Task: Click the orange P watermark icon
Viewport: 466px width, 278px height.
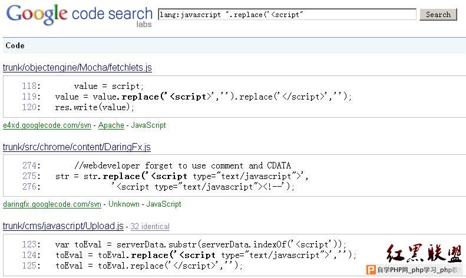Action: (x=371, y=270)
